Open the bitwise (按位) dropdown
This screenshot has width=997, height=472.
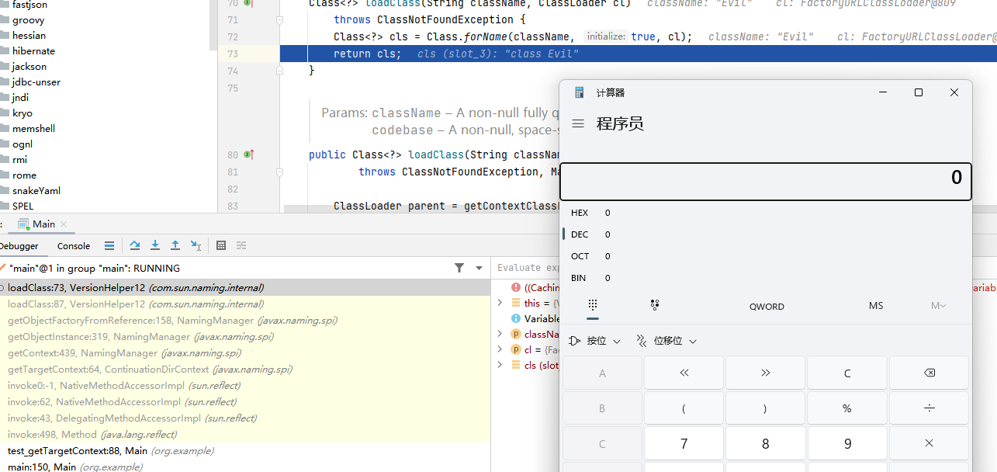click(596, 341)
